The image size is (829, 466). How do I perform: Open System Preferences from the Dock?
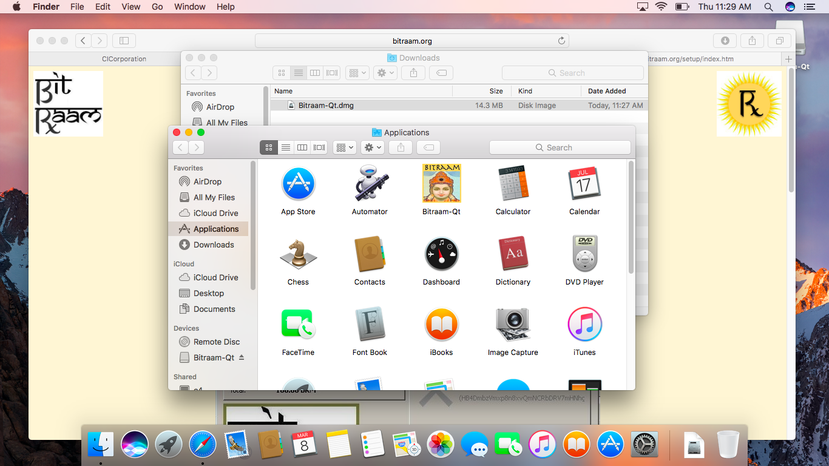click(645, 444)
